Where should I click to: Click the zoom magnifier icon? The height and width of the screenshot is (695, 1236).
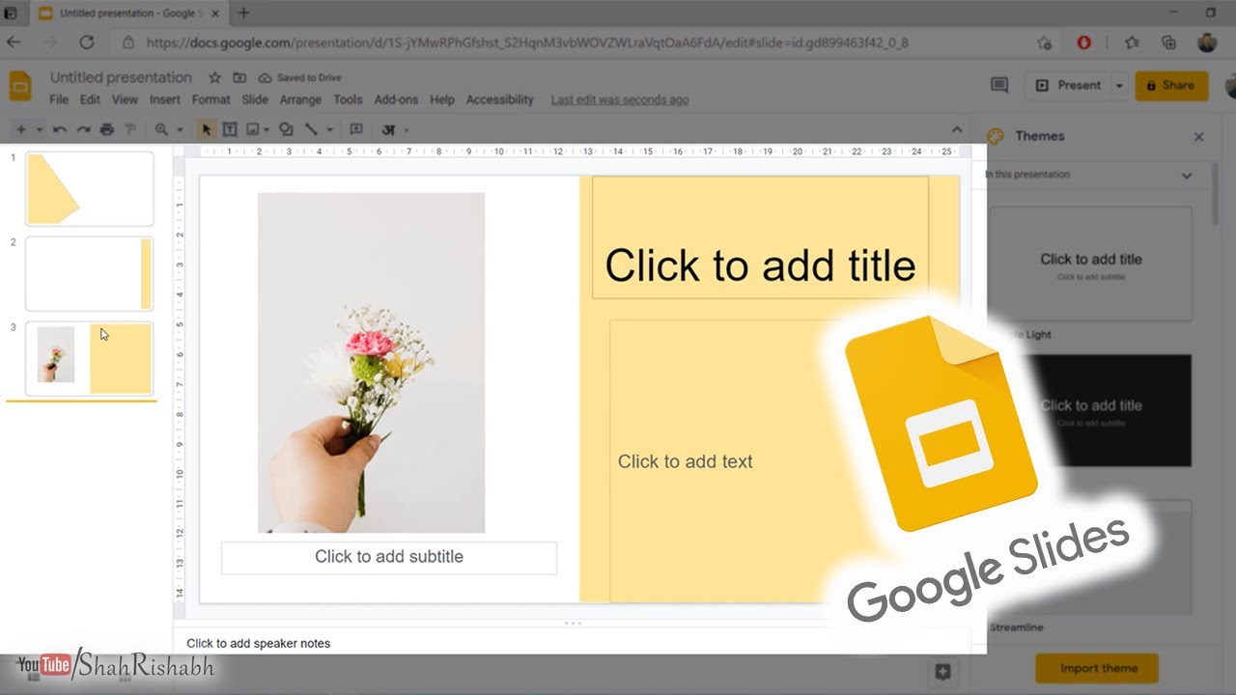[x=161, y=129]
